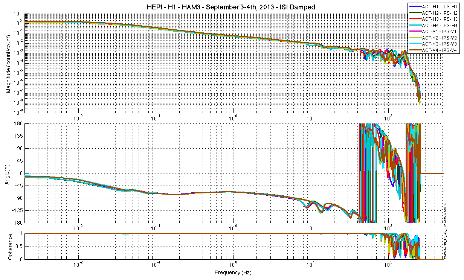Click the blue line swatch beside ACT-H1
The height and width of the screenshot is (280, 464).
(x=415, y=6)
